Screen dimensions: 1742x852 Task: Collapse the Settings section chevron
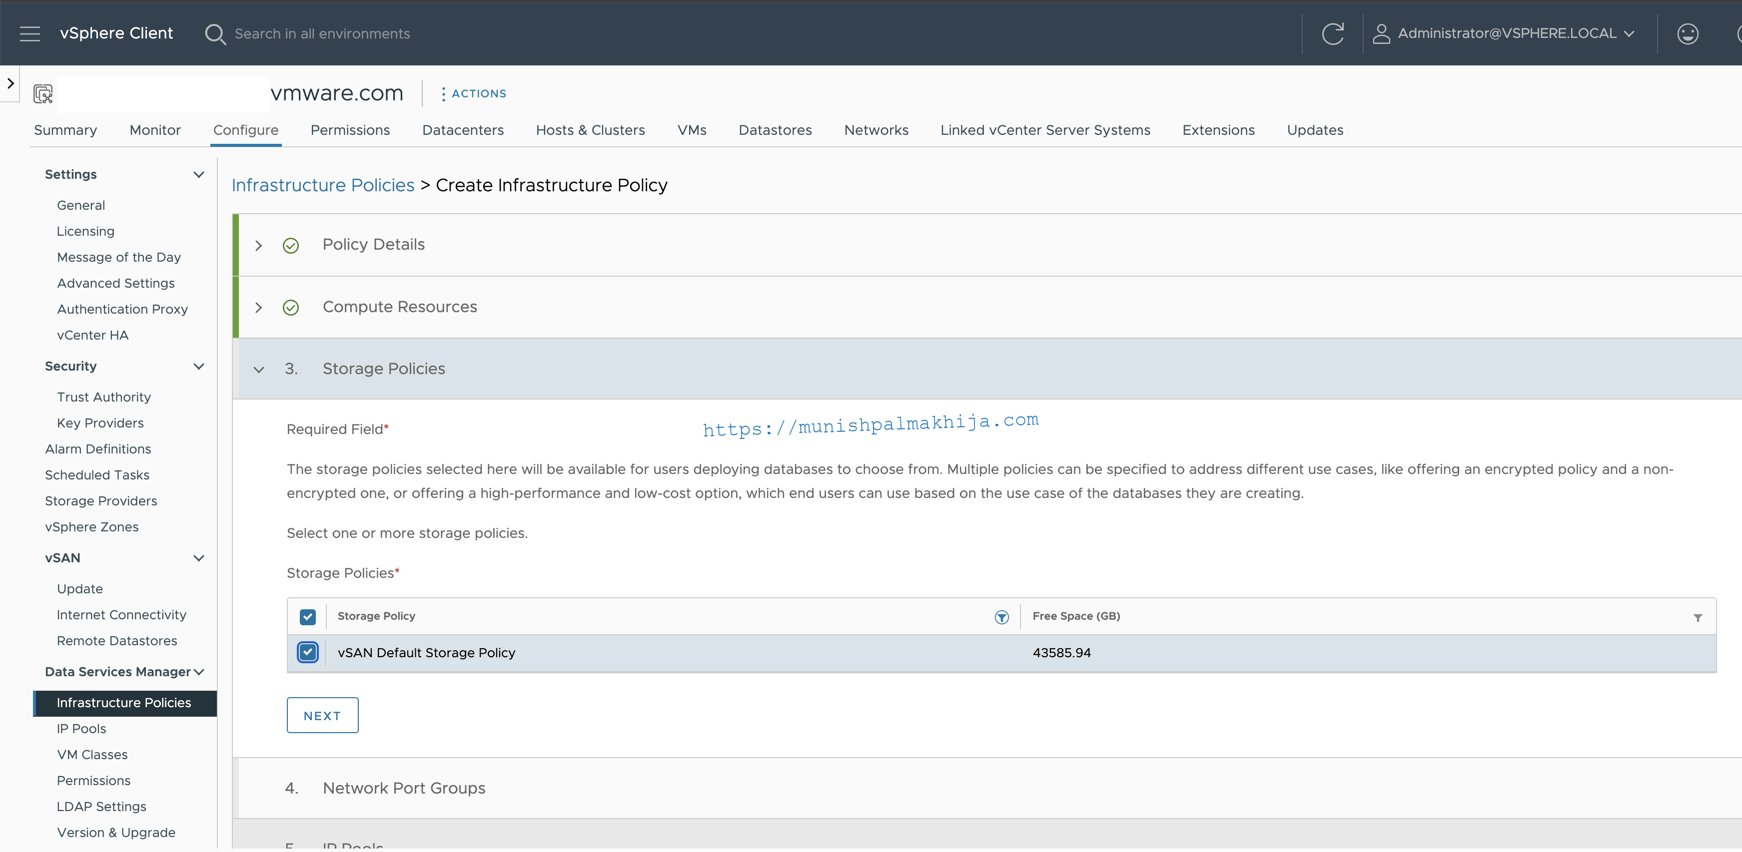(199, 174)
